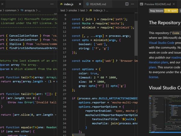The image size is (181, 136).
Task: Click 'CancellationToken' import in arrays.ts
Action: (x=24, y=36)
